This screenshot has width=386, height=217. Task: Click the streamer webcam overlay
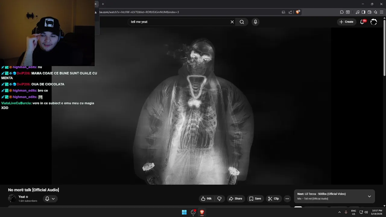point(47,33)
